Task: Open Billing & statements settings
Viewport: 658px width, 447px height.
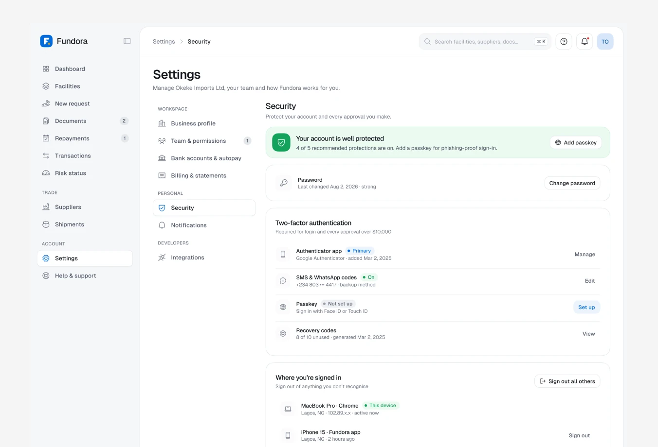Action: (x=204, y=176)
